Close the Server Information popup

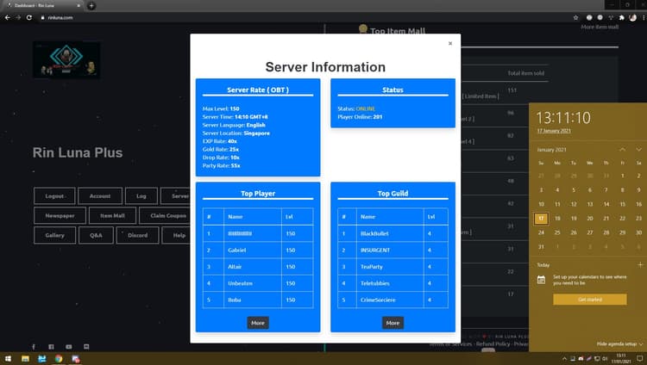pos(449,43)
